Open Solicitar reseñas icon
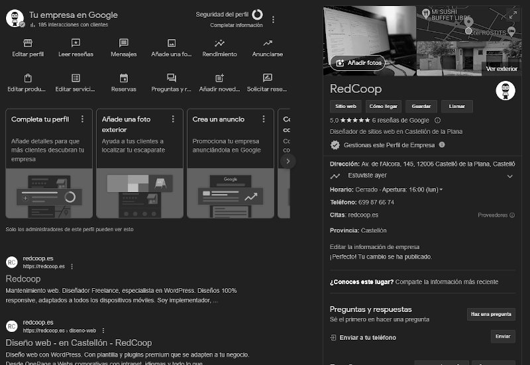Viewport: 530px width, 365px height. pyautogui.click(x=267, y=78)
